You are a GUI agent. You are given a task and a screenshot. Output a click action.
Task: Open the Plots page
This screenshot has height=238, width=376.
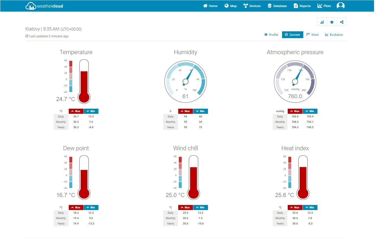point(324,6)
